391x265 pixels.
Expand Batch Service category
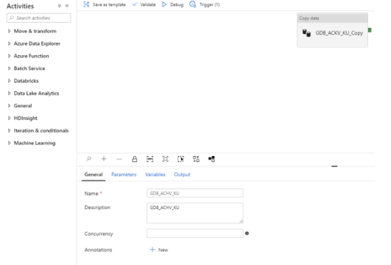pos(10,68)
